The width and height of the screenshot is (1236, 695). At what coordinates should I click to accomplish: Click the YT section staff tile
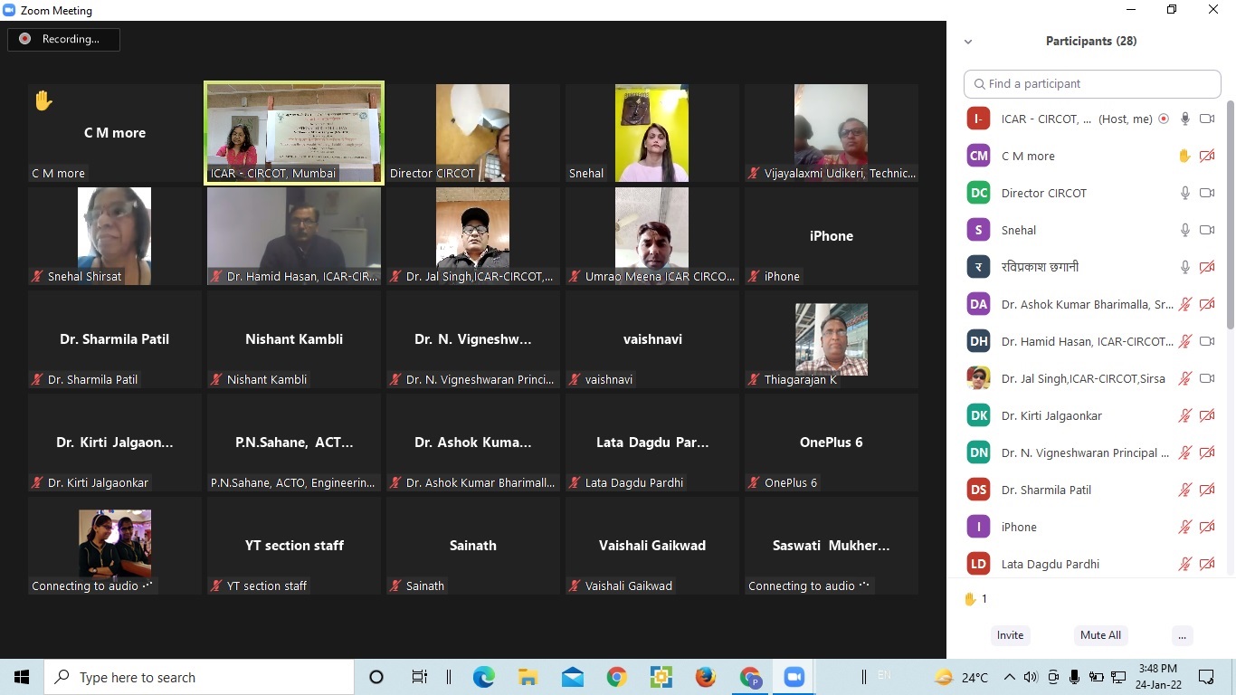coord(294,546)
